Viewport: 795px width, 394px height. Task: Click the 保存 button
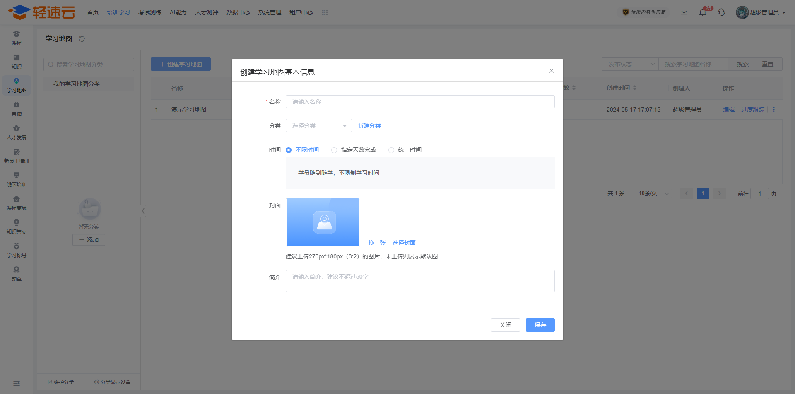coord(540,325)
